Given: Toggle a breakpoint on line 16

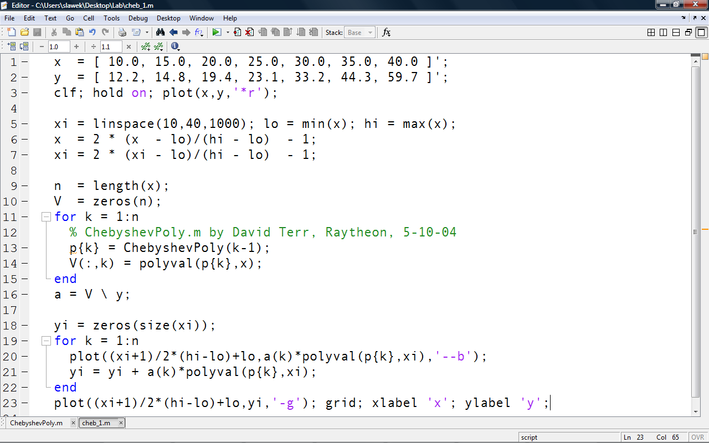Looking at the screenshot, I should [x=24, y=294].
